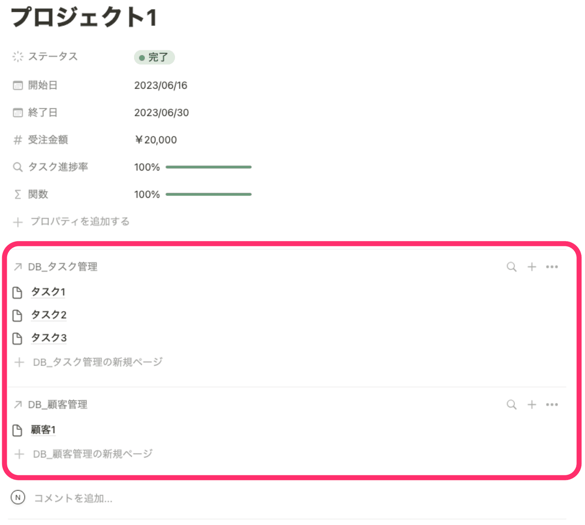Open the DB_顧客管理 options menu
The height and width of the screenshot is (525, 585).
pyautogui.click(x=552, y=404)
